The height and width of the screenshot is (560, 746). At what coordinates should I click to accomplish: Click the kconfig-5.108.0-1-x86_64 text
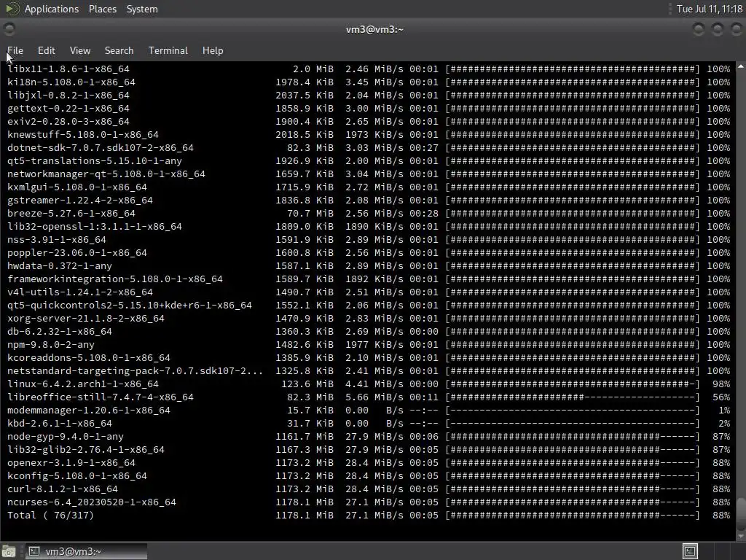pos(77,476)
